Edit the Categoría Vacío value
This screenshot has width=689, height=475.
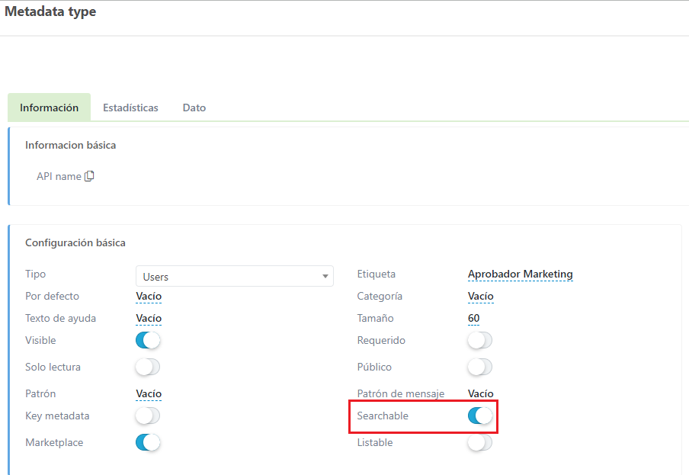(480, 296)
